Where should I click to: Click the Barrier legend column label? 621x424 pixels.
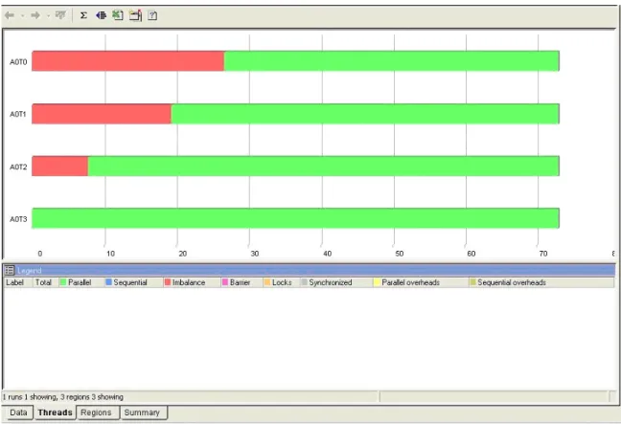(x=240, y=282)
